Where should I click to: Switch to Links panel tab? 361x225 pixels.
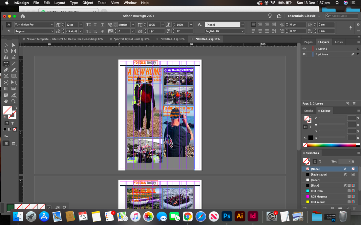click(339, 42)
